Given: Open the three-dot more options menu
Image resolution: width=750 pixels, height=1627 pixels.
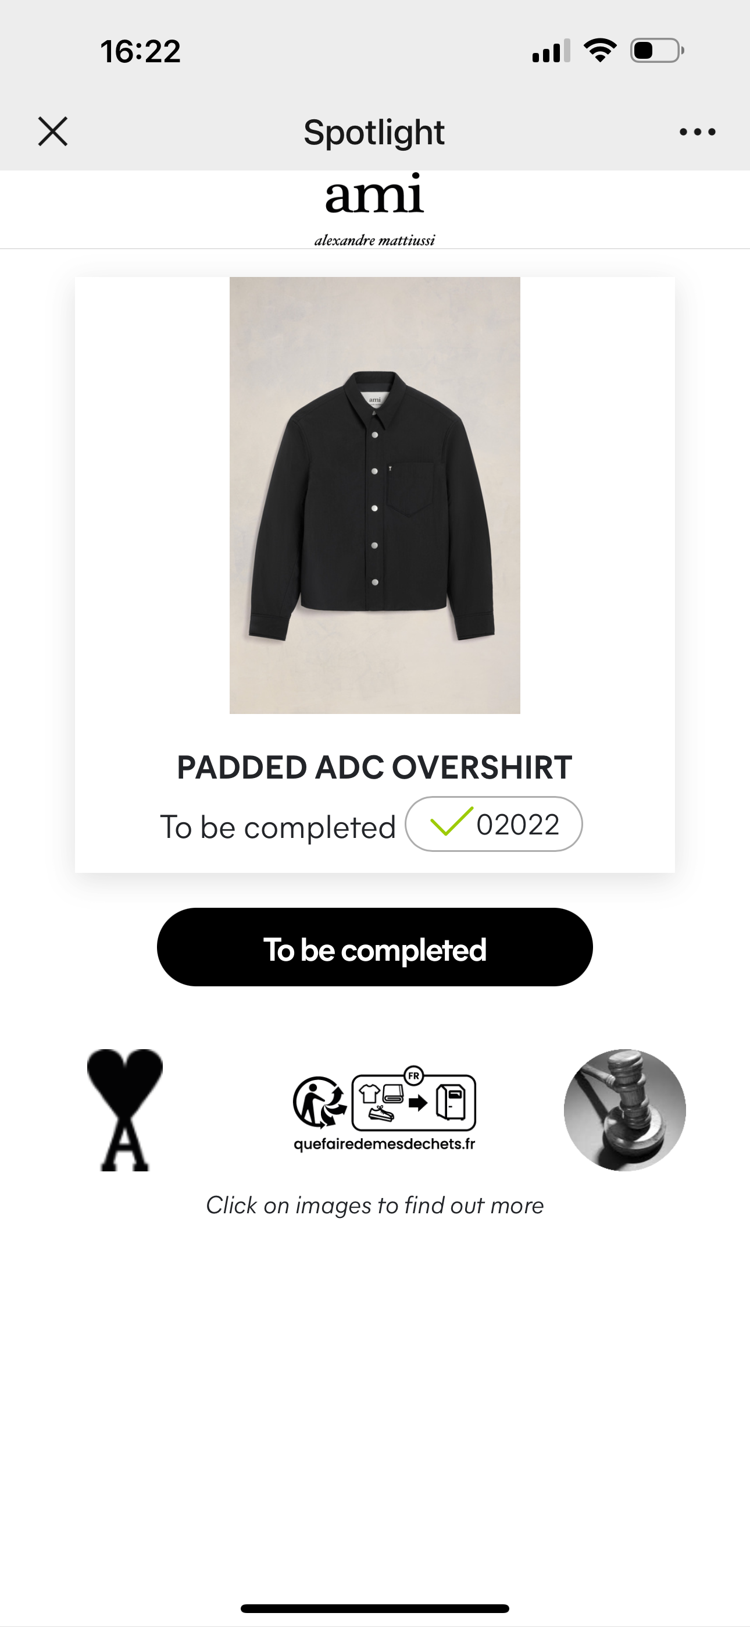Looking at the screenshot, I should [x=697, y=132].
